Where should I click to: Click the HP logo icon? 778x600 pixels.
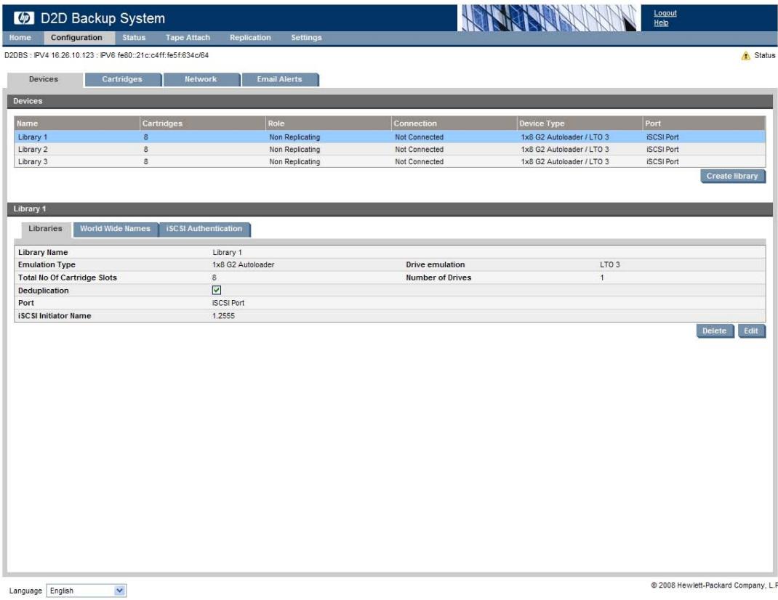point(23,18)
